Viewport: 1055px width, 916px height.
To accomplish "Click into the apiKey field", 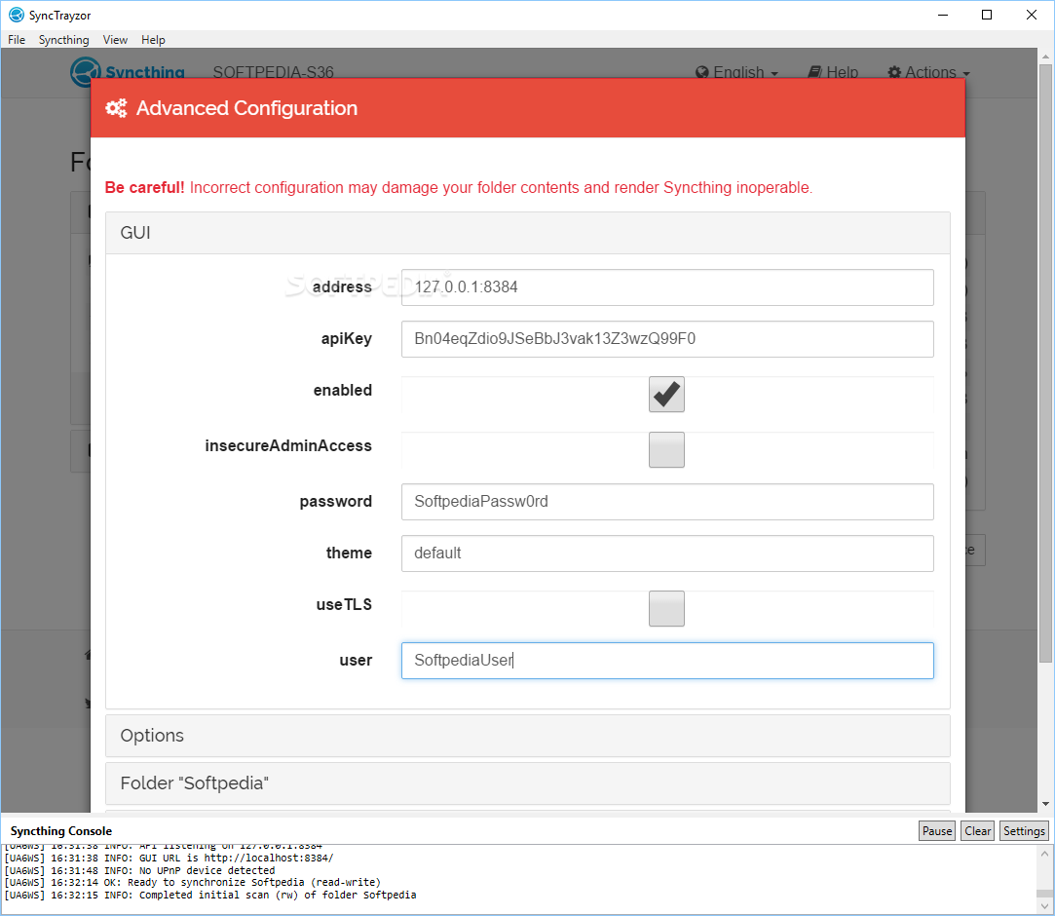I will point(667,339).
